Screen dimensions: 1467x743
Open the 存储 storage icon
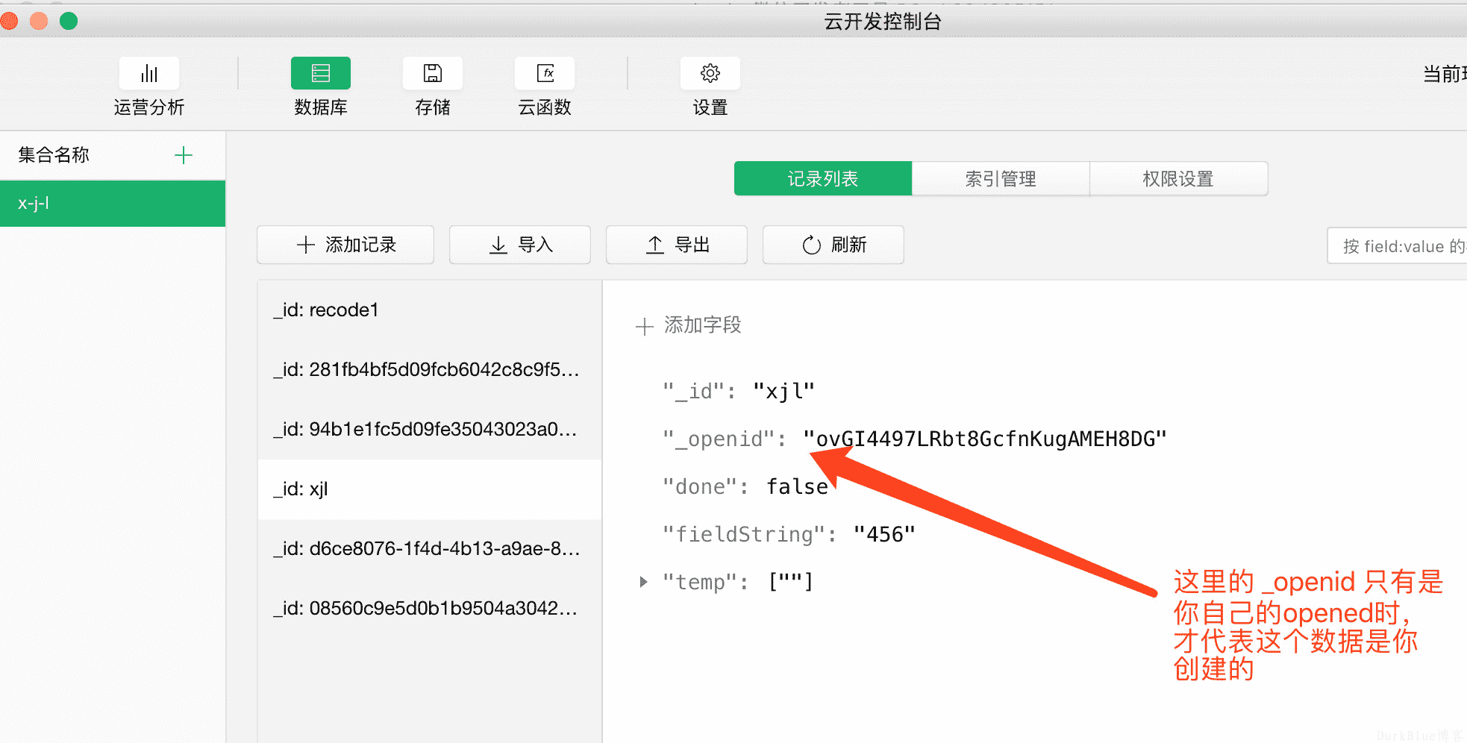click(x=433, y=73)
